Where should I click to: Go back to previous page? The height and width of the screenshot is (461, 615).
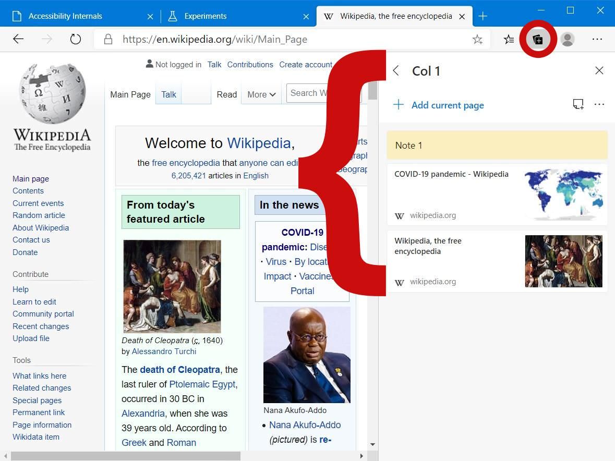point(18,39)
